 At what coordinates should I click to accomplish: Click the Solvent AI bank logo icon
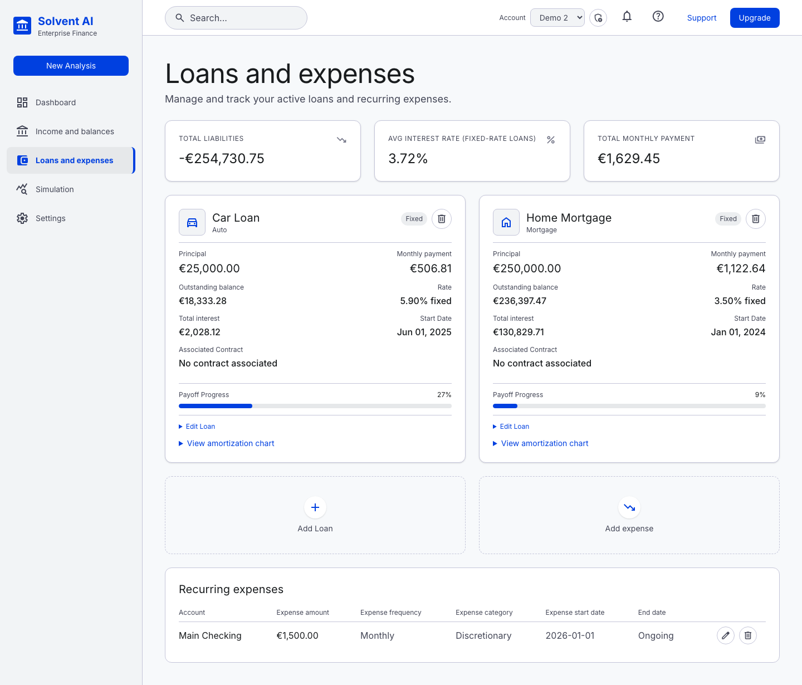tap(22, 26)
